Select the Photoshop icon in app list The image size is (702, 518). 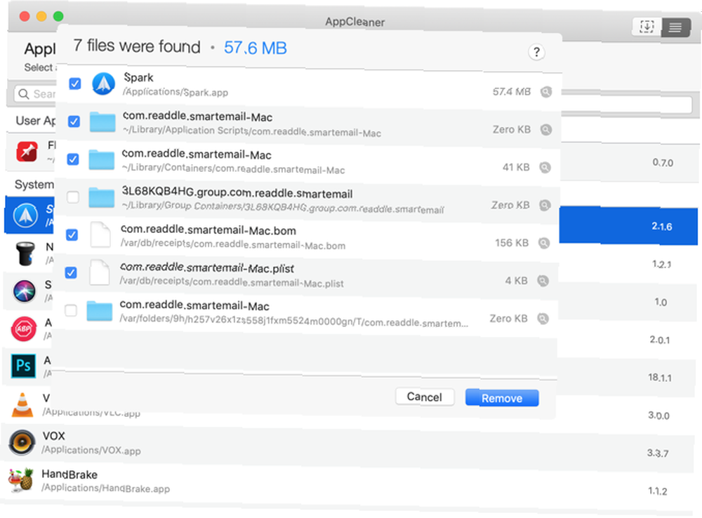[23, 366]
